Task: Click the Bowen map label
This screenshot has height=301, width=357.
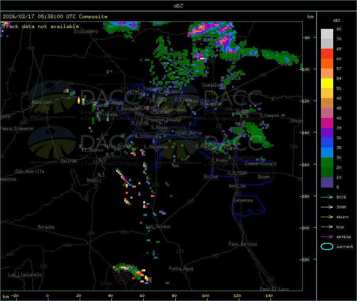Action: pos(264,177)
